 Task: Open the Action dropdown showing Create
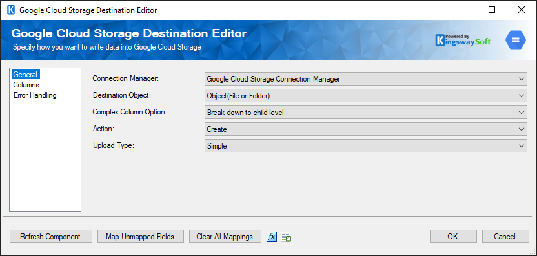[366, 129]
